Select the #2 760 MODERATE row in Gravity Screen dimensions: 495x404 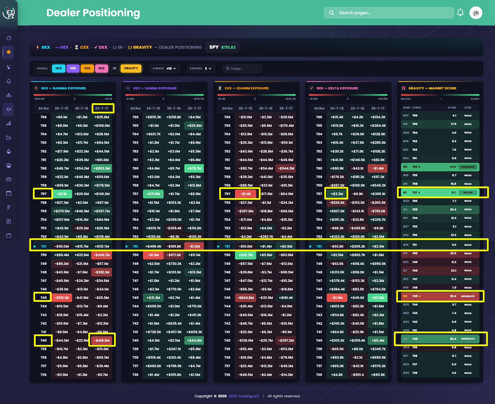click(440, 167)
